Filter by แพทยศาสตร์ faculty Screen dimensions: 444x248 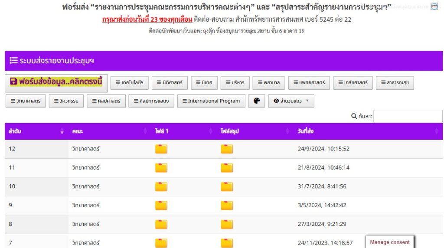click(309, 83)
